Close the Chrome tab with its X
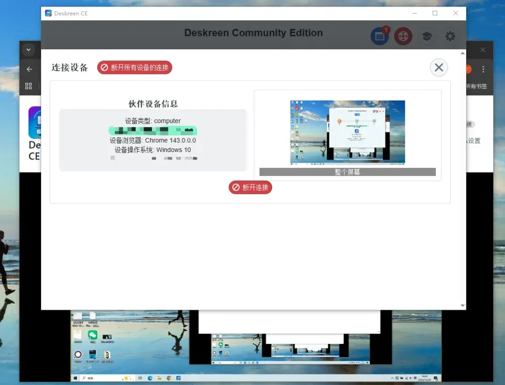 pos(483,50)
